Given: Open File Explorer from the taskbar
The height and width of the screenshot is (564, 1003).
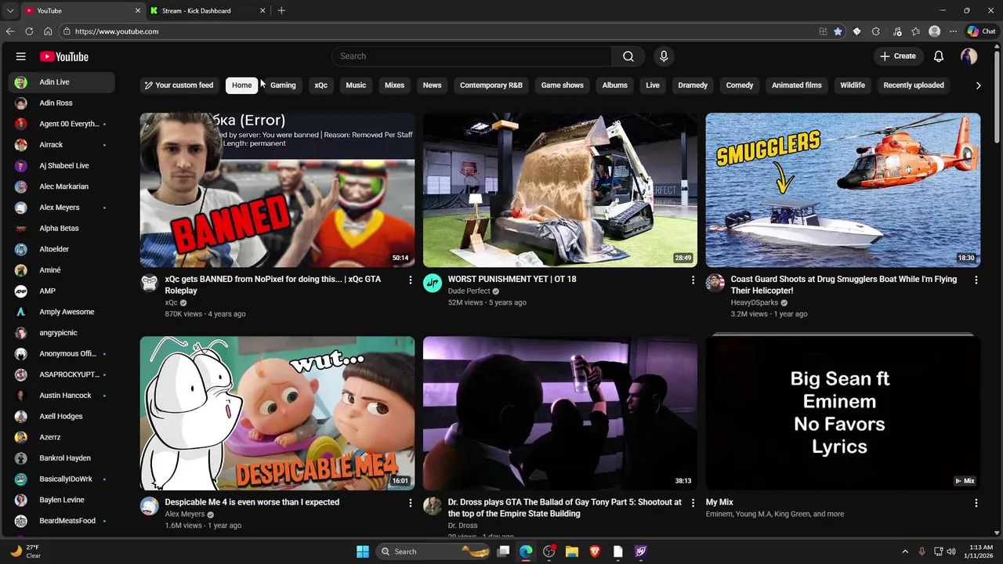Looking at the screenshot, I should 572,551.
